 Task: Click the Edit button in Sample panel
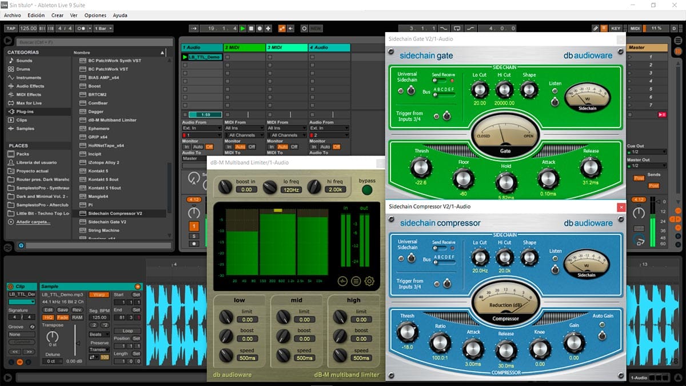pos(49,309)
